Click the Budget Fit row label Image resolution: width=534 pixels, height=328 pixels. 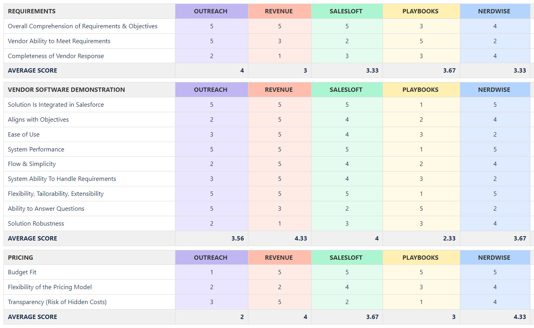(x=22, y=272)
